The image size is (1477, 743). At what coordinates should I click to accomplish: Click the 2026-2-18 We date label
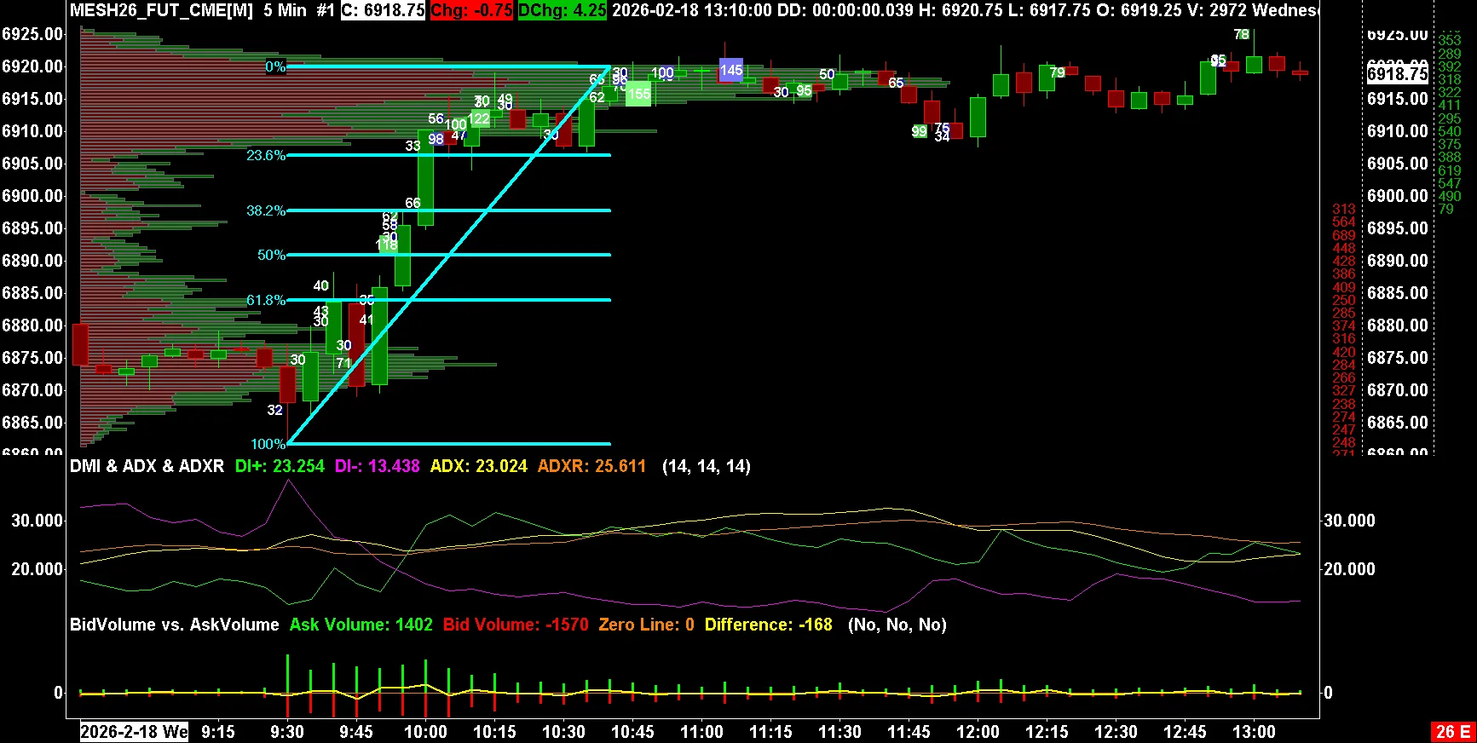pos(134,732)
